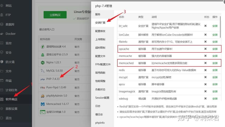This screenshot has height=127, width=225.
Task: Click the Memcached 1.6.17 M icon
Action: pos(43,104)
